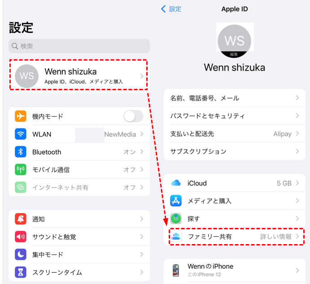The image size is (310, 284).
Task: Open the password and security menu row
Action: (235, 116)
